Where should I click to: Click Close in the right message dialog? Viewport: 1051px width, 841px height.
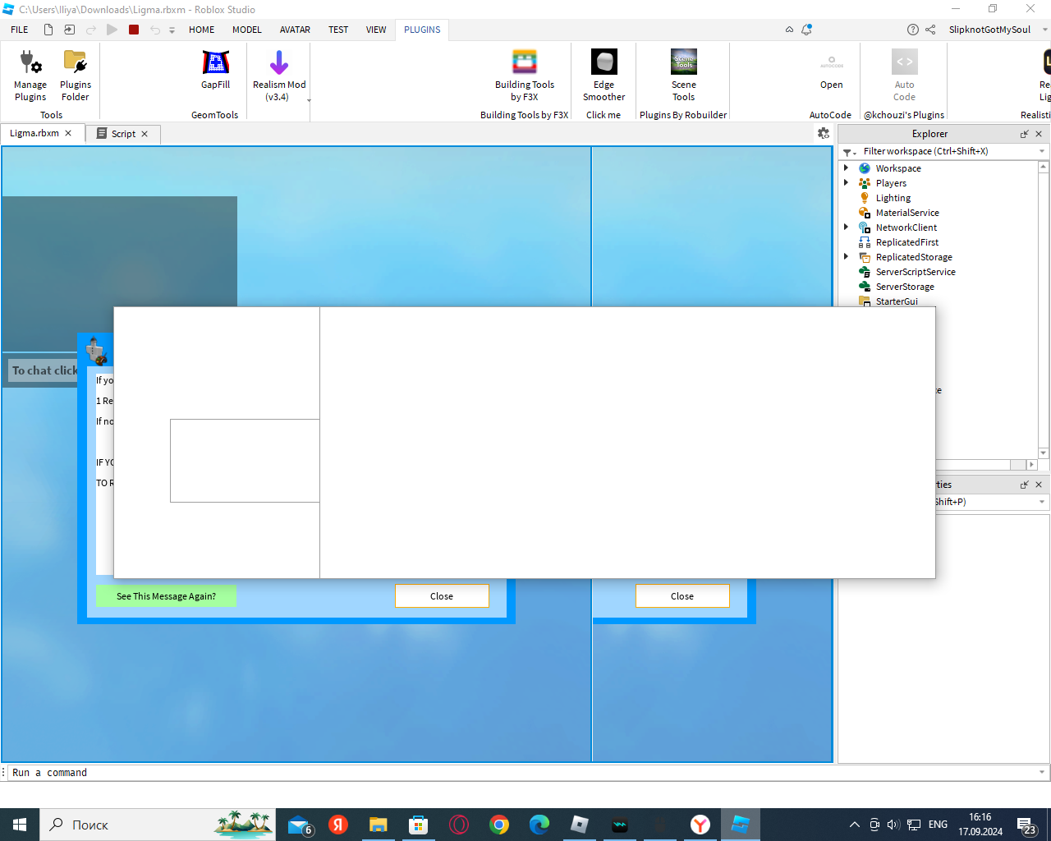pyautogui.click(x=682, y=596)
